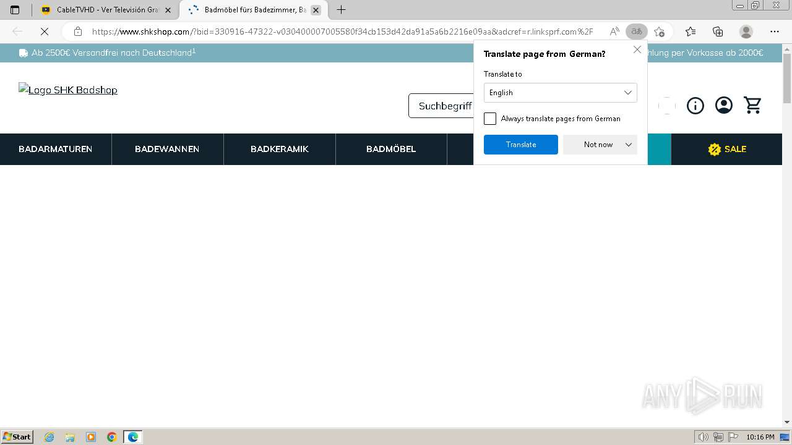This screenshot has height=445, width=792.
Task: Close the Badmöbel tab
Action: [x=316, y=10]
